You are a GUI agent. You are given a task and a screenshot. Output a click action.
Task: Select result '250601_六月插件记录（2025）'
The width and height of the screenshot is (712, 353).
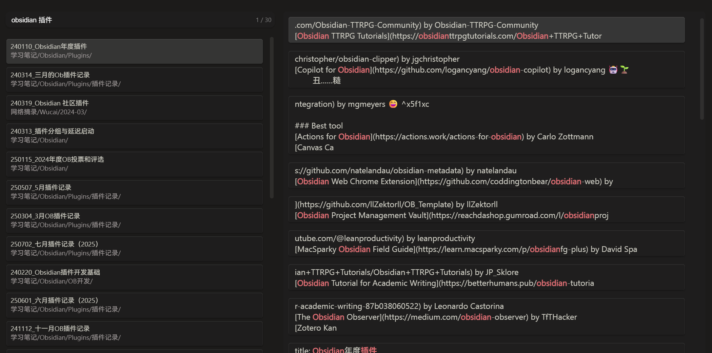point(135,305)
